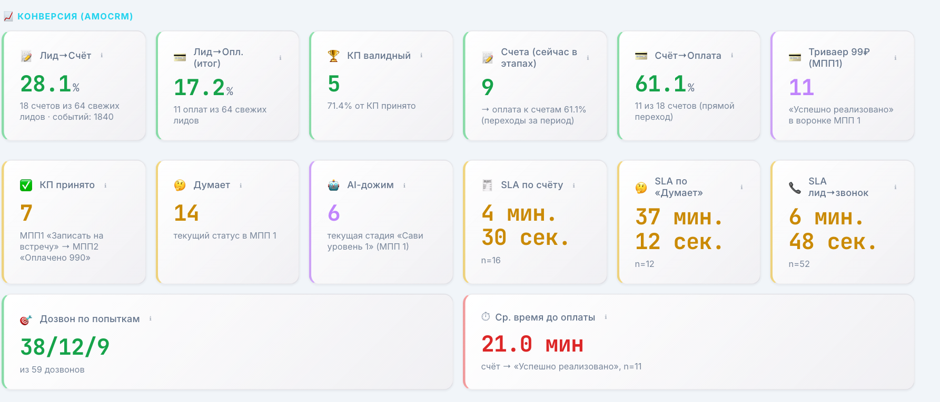This screenshot has height=402, width=940.
Task: Click the 38/12/9 call attempts value
Action: pos(65,347)
